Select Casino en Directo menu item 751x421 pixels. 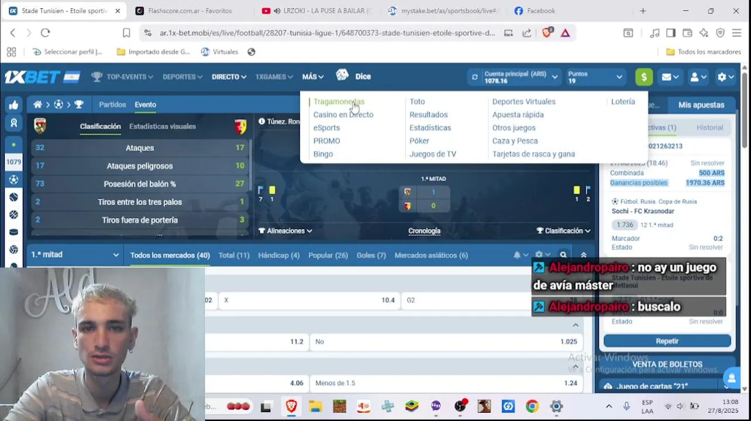[x=343, y=115]
